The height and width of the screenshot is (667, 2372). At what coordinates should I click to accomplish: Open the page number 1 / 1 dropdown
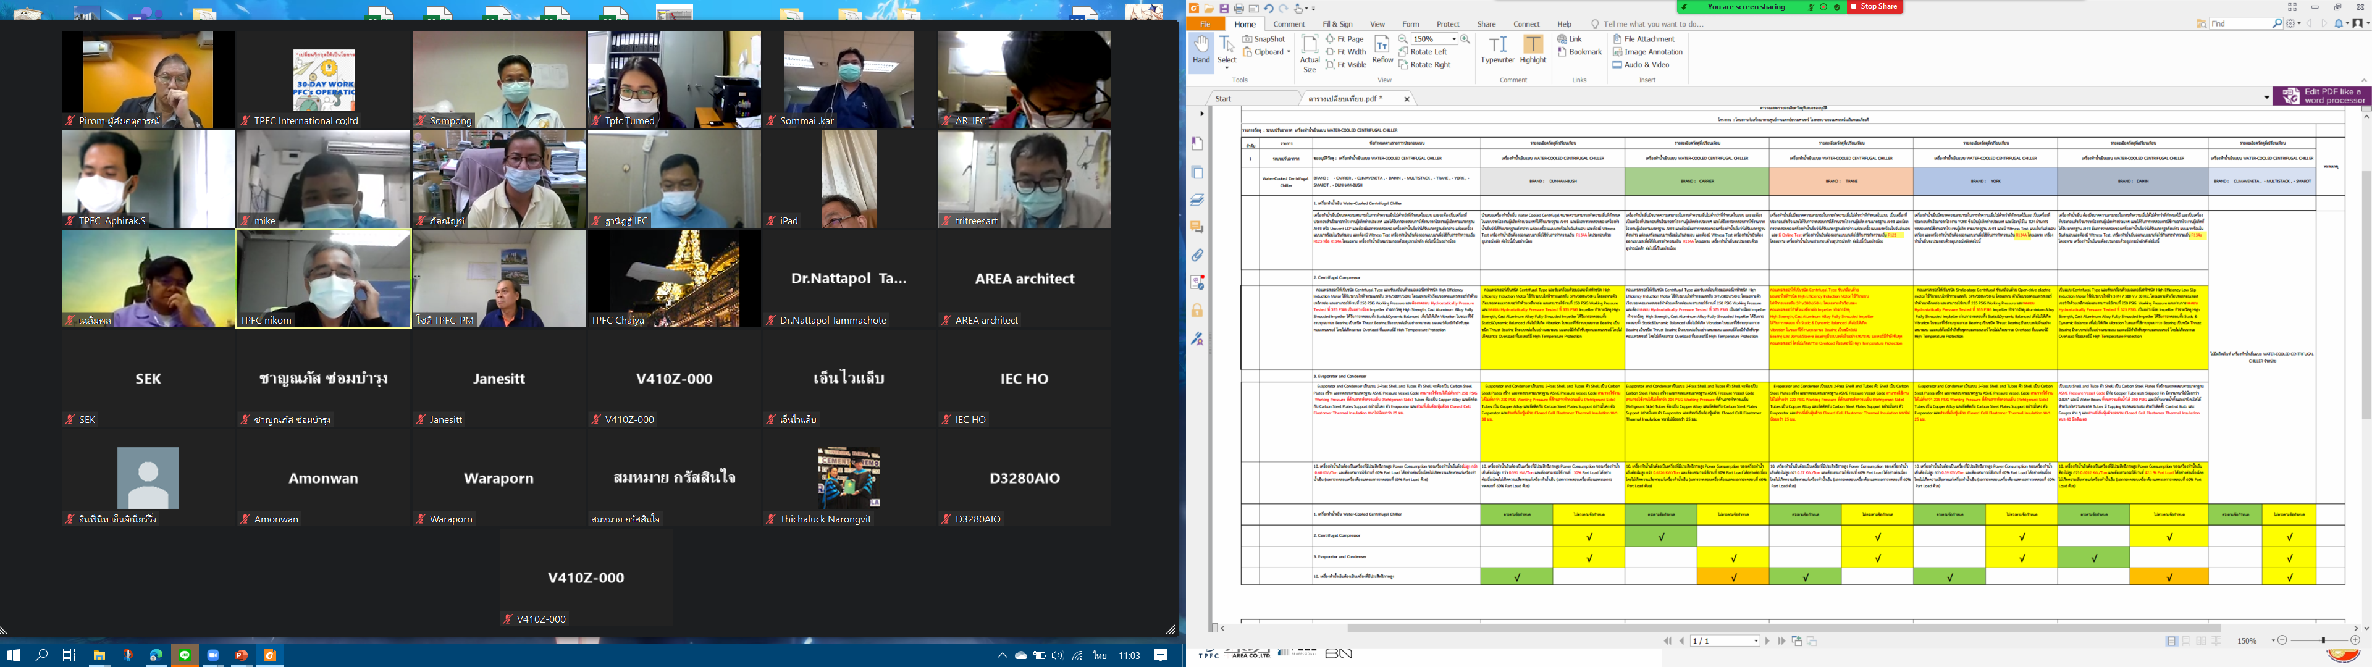1756,641
